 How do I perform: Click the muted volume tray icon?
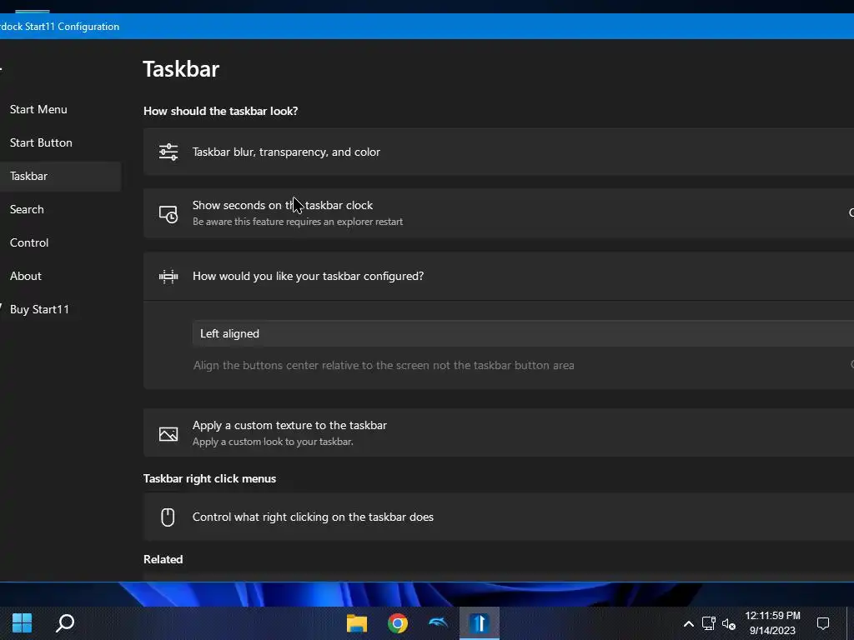729,624
